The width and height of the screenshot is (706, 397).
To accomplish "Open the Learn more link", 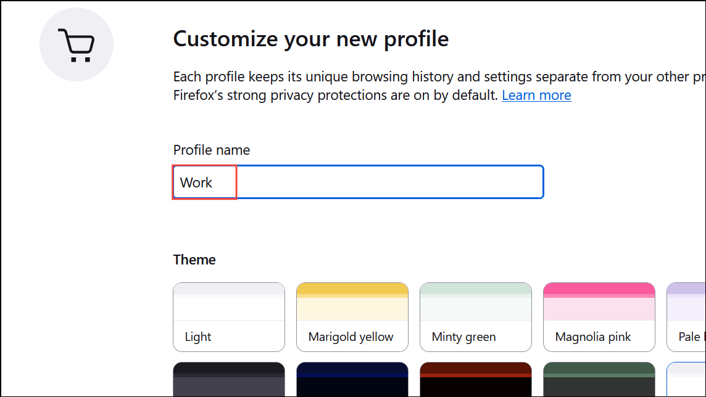I will 536,95.
